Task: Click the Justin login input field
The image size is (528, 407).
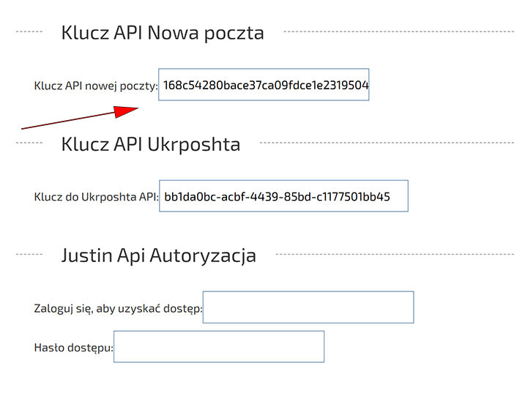Action: pos(308,307)
